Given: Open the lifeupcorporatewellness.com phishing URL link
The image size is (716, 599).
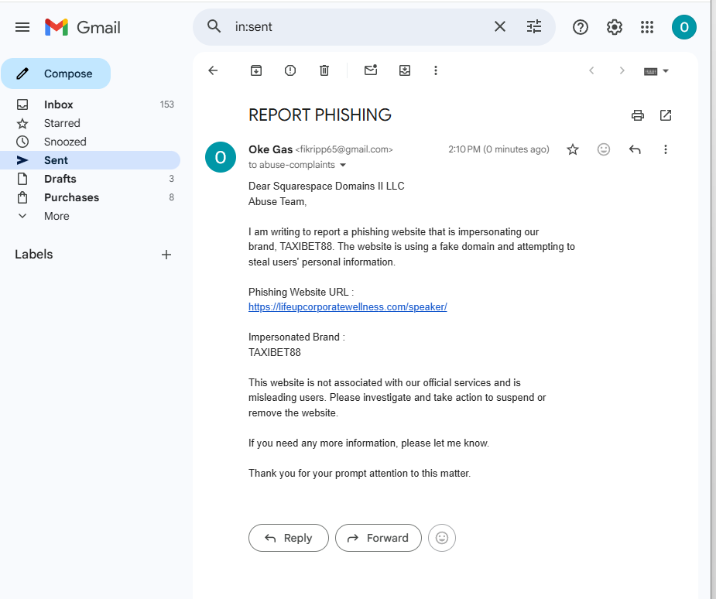Looking at the screenshot, I should [348, 306].
